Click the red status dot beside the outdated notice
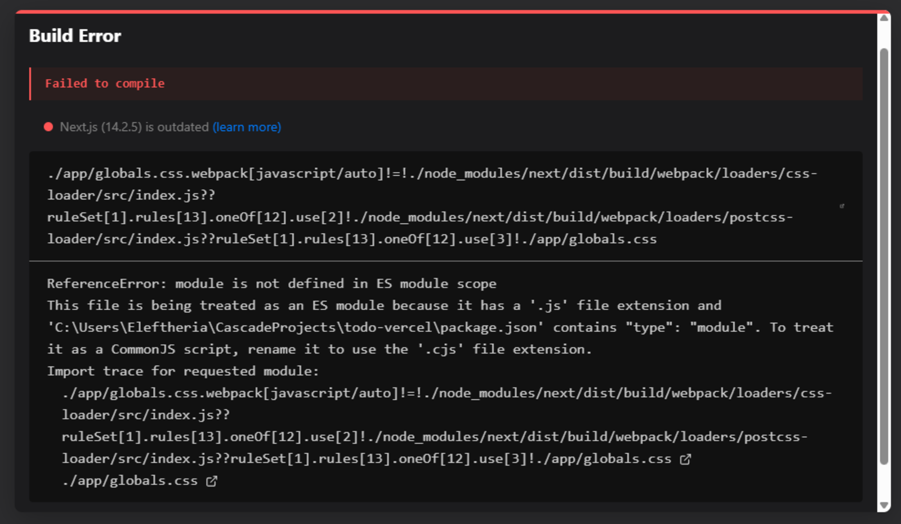Image resolution: width=901 pixels, height=524 pixels. click(x=48, y=127)
